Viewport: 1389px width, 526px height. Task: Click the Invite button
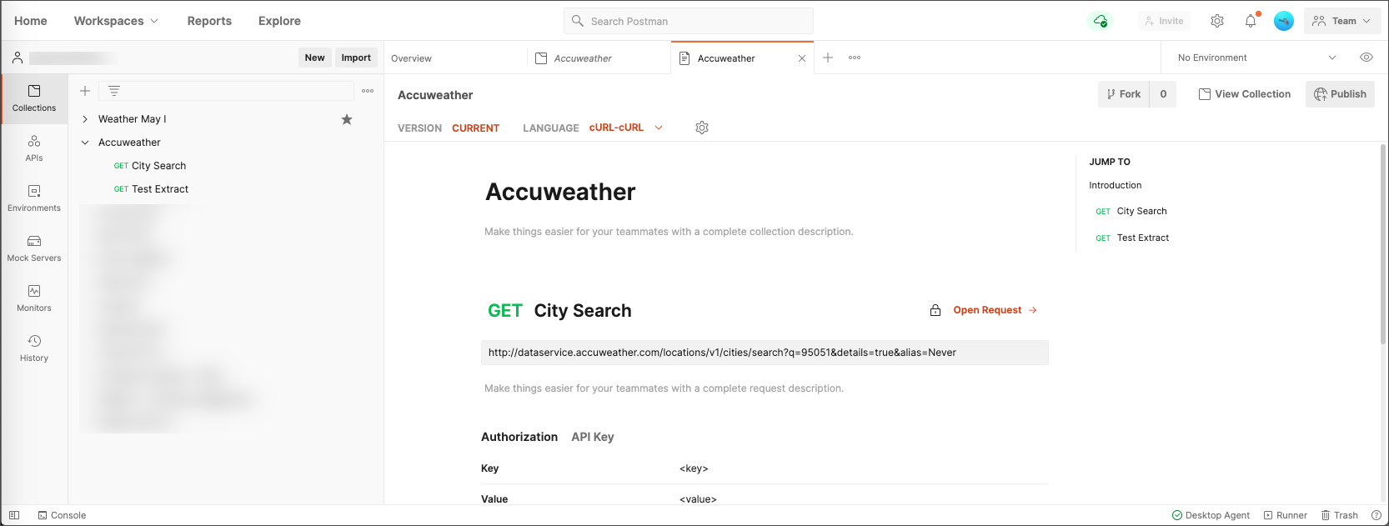tap(1164, 21)
